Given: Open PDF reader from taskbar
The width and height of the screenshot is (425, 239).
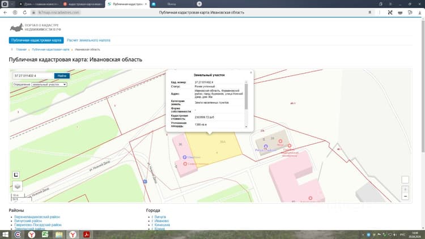Looking at the screenshot, I should pos(87,234).
